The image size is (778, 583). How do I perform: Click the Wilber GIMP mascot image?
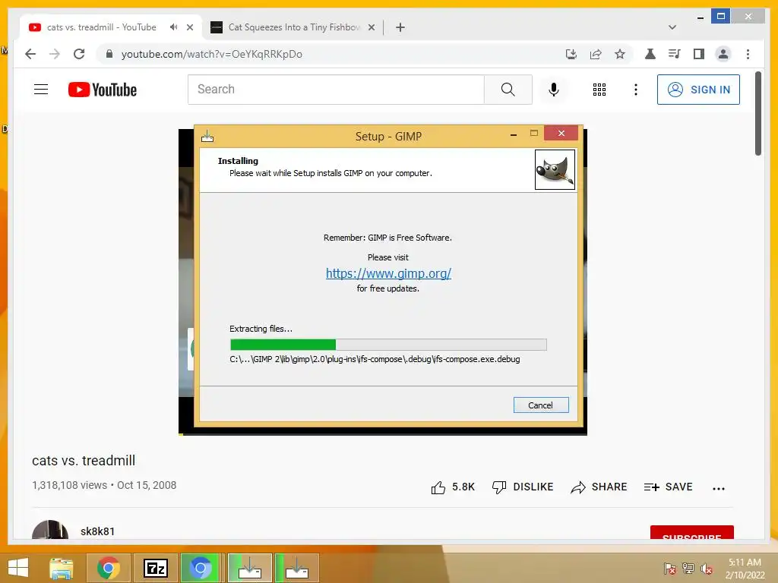pyautogui.click(x=555, y=169)
